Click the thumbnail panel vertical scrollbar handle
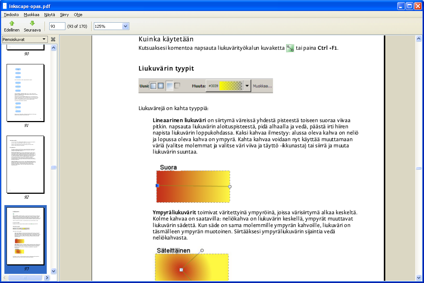 [x=54, y=167]
